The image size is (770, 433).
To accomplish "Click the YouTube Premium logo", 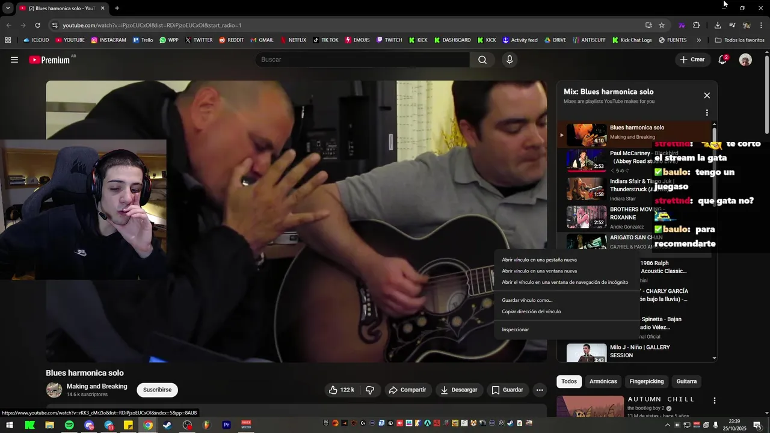I will [49, 60].
